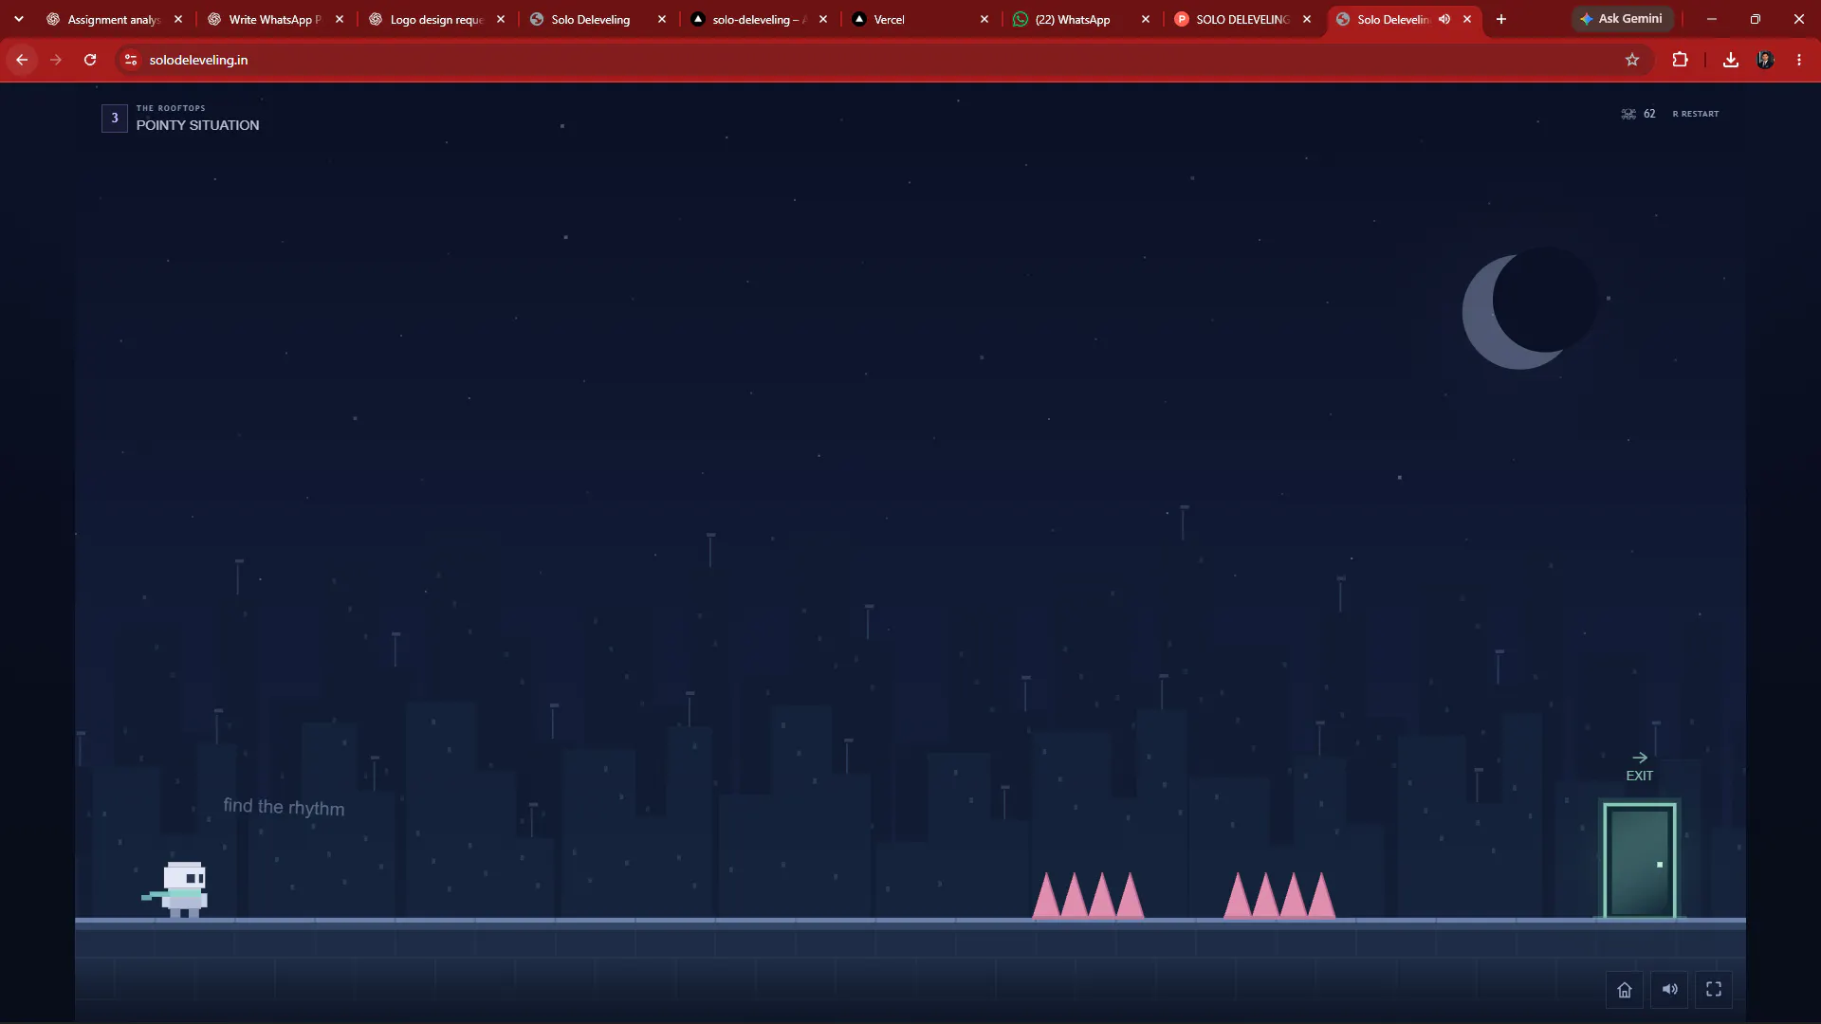1821x1024 pixels.
Task: Mute the game sound with speaker icon
Action: (x=1669, y=990)
